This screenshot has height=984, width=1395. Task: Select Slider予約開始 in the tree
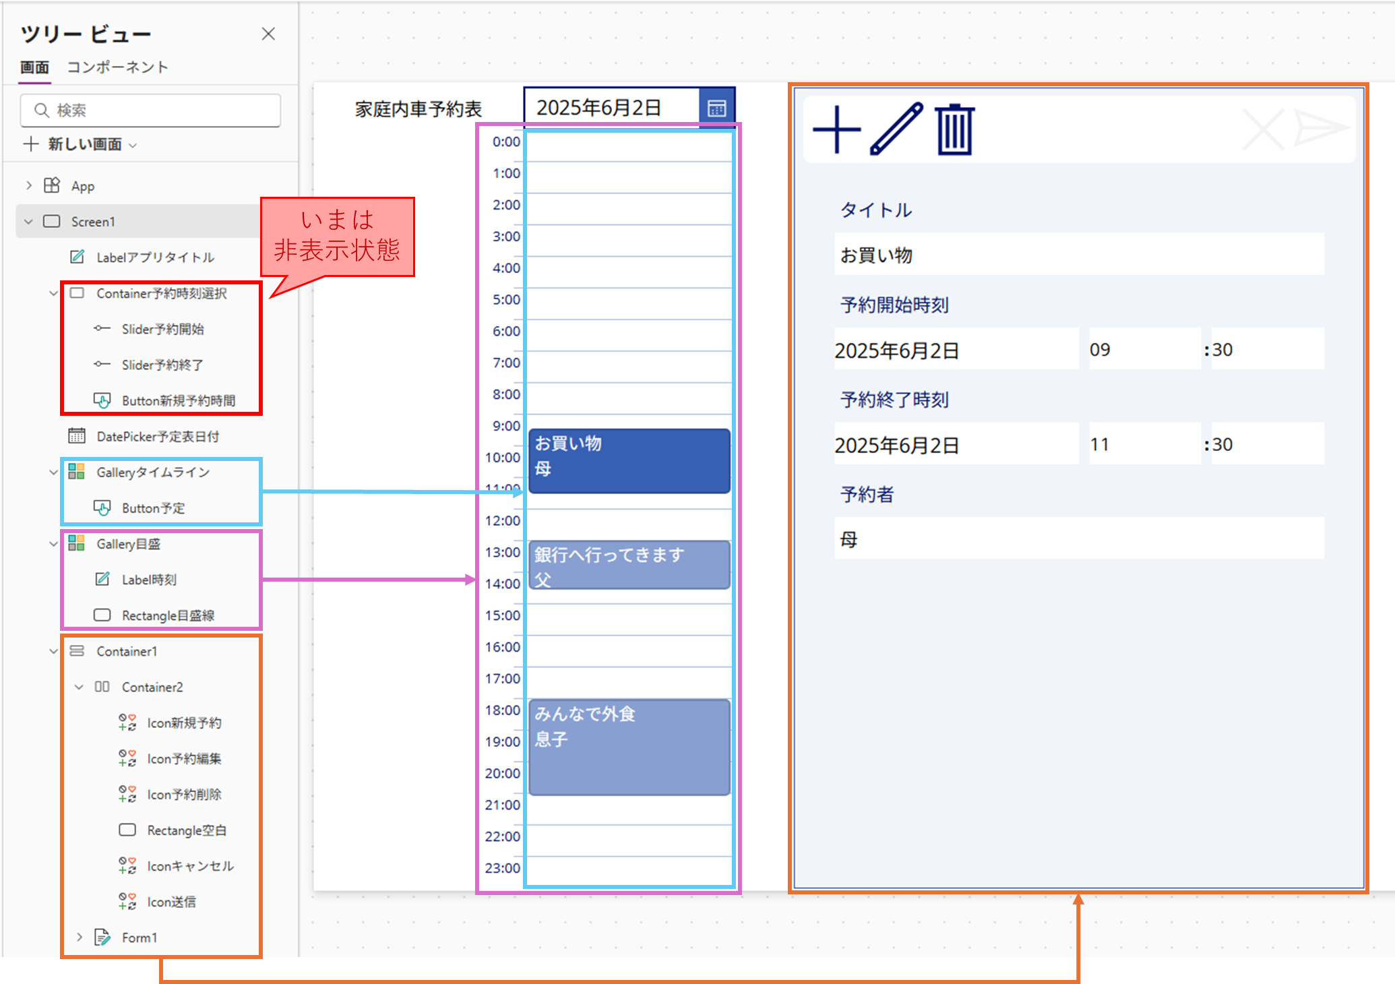162,329
